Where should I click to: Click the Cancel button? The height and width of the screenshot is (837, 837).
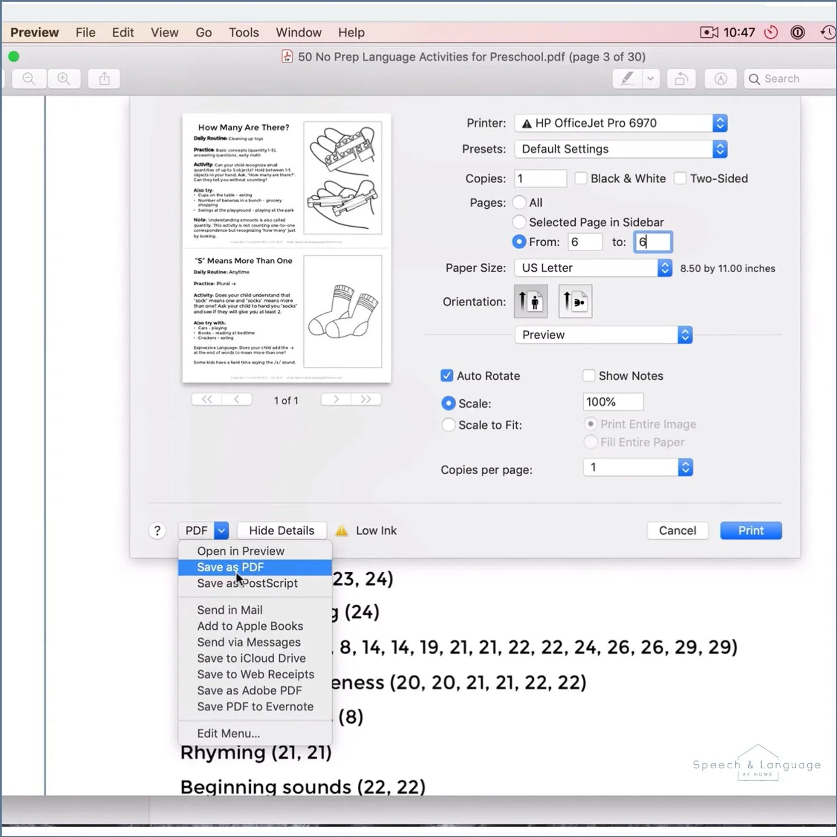click(677, 530)
